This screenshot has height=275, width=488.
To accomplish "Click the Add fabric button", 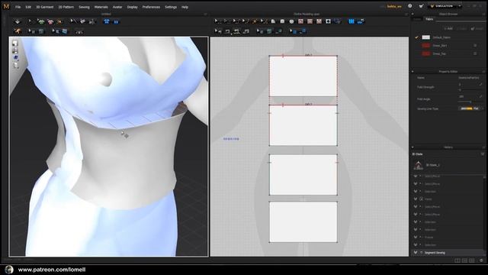I will pos(448,28).
